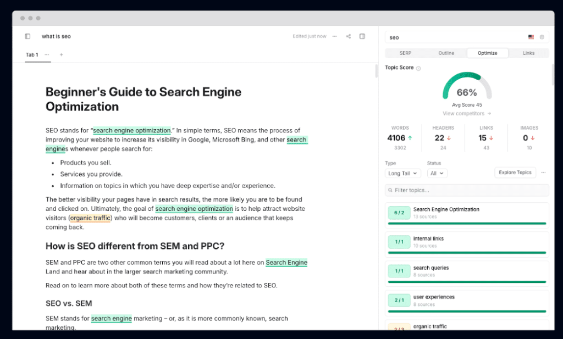The image size is (563, 339).
Task: Focus the Filter topics input field
Action: point(467,190)
